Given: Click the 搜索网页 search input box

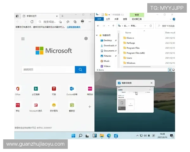Looking at the screenshot, I should tap(48, 70).
